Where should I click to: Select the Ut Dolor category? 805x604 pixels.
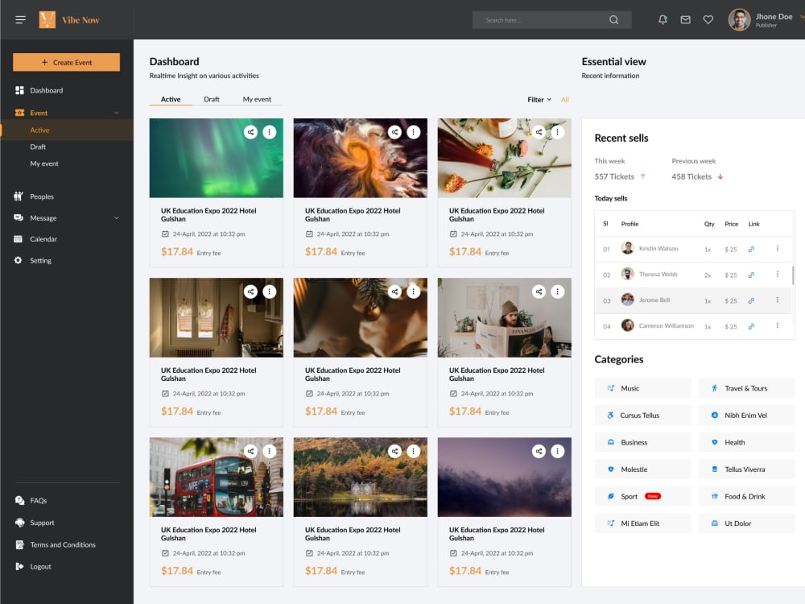tap(746, 523)
